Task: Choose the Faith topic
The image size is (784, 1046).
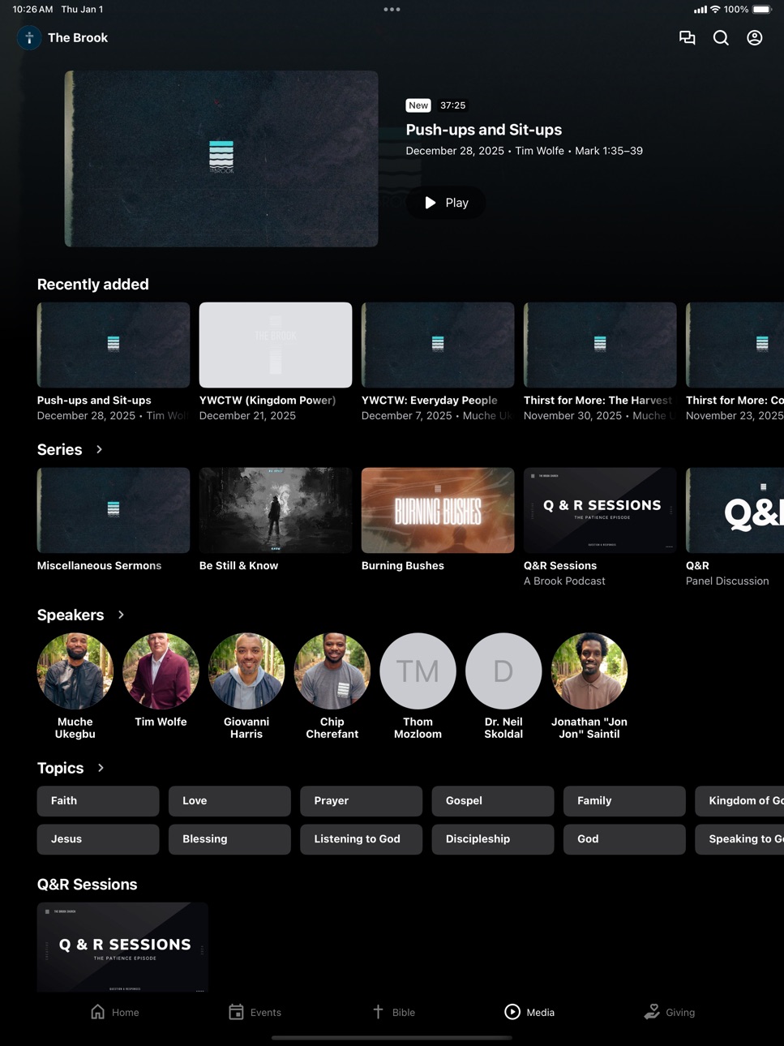Action: (98, 801)
